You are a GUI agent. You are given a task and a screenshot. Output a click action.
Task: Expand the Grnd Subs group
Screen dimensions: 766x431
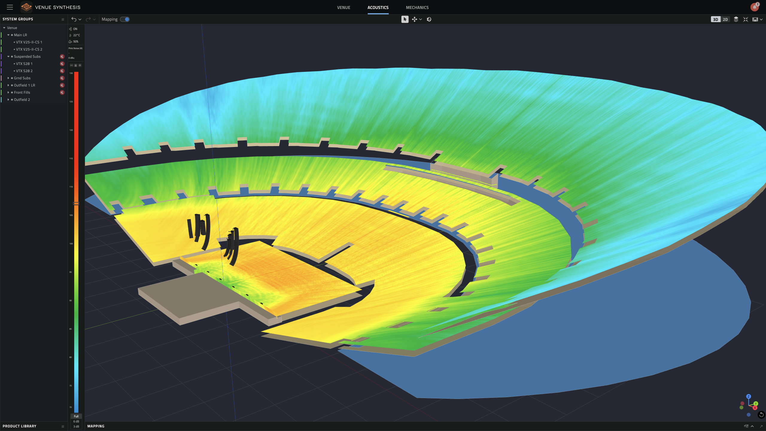tap(8, 78)
